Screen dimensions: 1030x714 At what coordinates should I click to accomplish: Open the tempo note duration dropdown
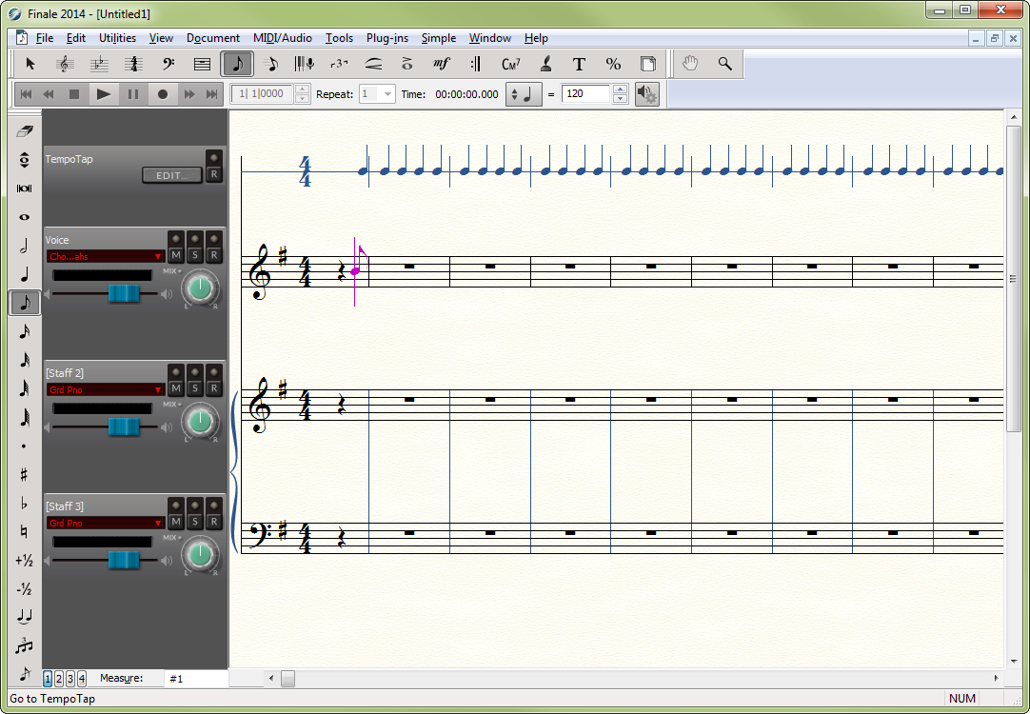coord(523,94)
